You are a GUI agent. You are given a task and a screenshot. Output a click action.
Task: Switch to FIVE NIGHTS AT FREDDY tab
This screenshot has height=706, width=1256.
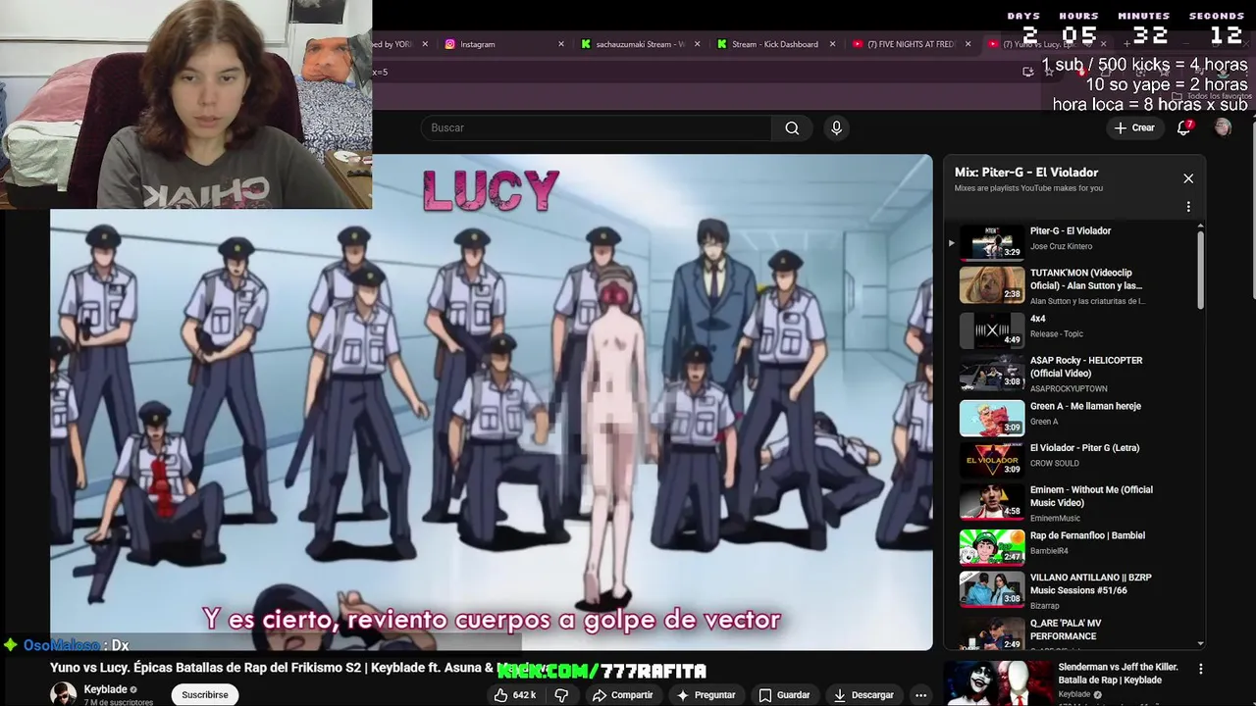coord(910,44)
